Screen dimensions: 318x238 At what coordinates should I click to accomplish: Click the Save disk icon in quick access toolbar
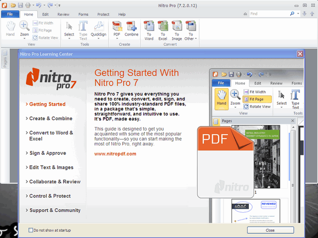point(20,5)
